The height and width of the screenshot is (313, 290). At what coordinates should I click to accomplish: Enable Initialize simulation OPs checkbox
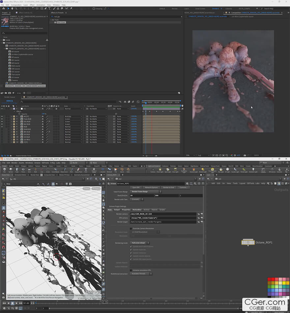(131, 270)
